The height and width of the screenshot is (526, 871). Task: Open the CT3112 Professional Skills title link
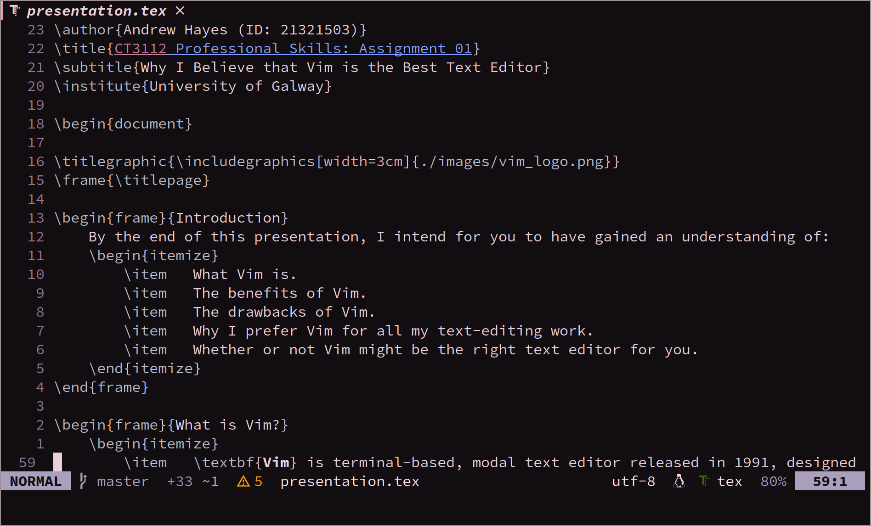(x=293, y=48)
